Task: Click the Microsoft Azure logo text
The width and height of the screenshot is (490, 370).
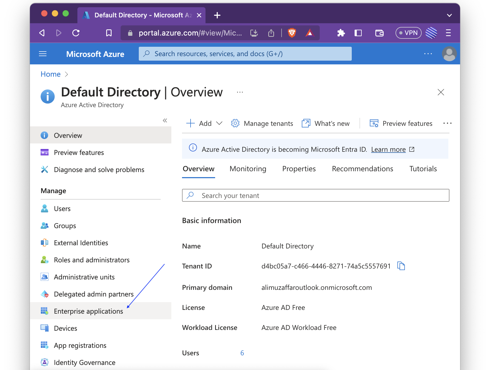Action: [x=95, y=54]
